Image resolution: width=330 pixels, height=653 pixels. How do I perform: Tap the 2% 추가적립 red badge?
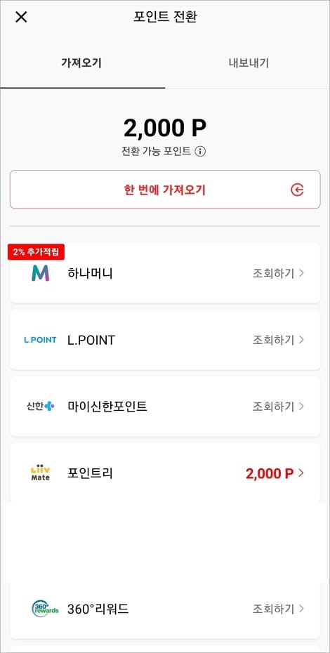click(37, 252)
